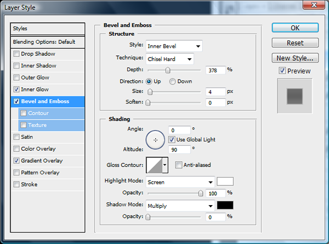Select the Down direction radio button
Screen dimensions: 329x244
(173, 81)
